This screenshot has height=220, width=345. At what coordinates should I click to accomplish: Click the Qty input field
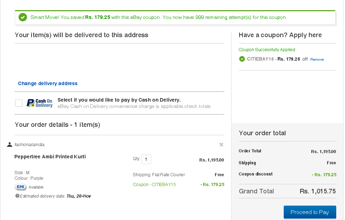pyautogui.click(x=146, y=159)
